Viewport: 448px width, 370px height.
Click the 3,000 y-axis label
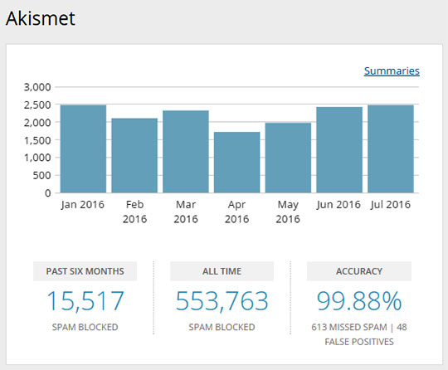(37, 87)
